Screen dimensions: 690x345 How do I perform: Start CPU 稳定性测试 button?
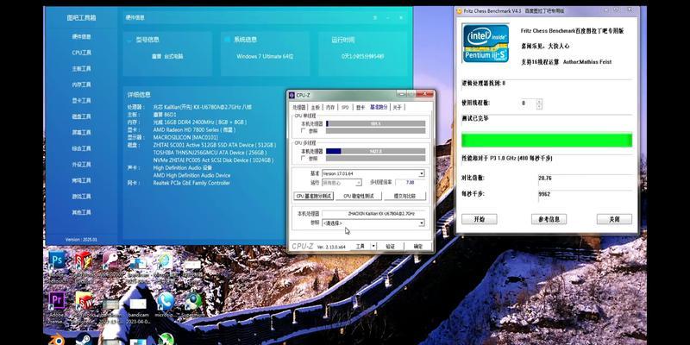(359, 196)
